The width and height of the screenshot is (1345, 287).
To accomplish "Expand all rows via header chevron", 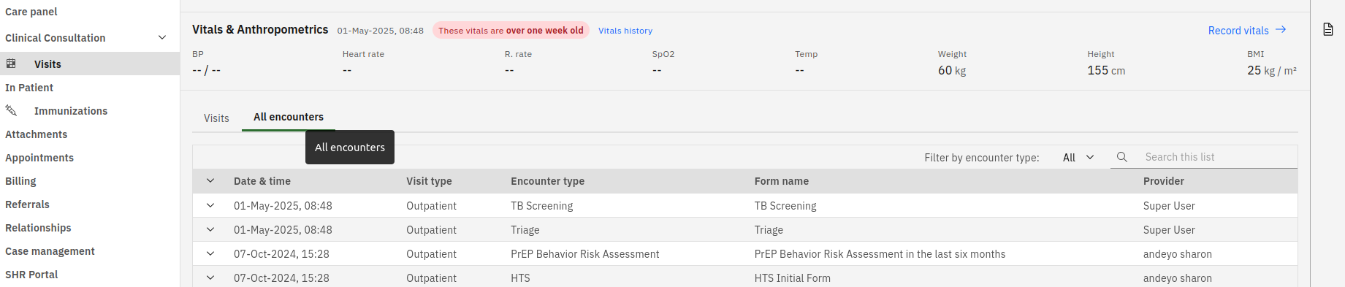I will (210, 181).
